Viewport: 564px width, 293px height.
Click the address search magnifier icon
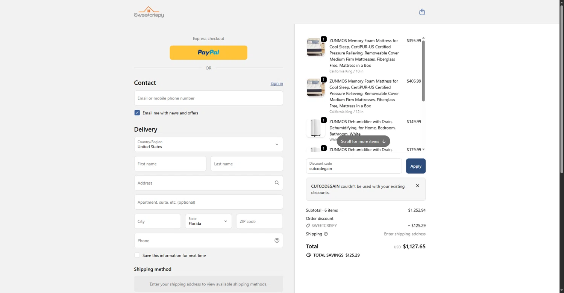(x=277, y=183)
